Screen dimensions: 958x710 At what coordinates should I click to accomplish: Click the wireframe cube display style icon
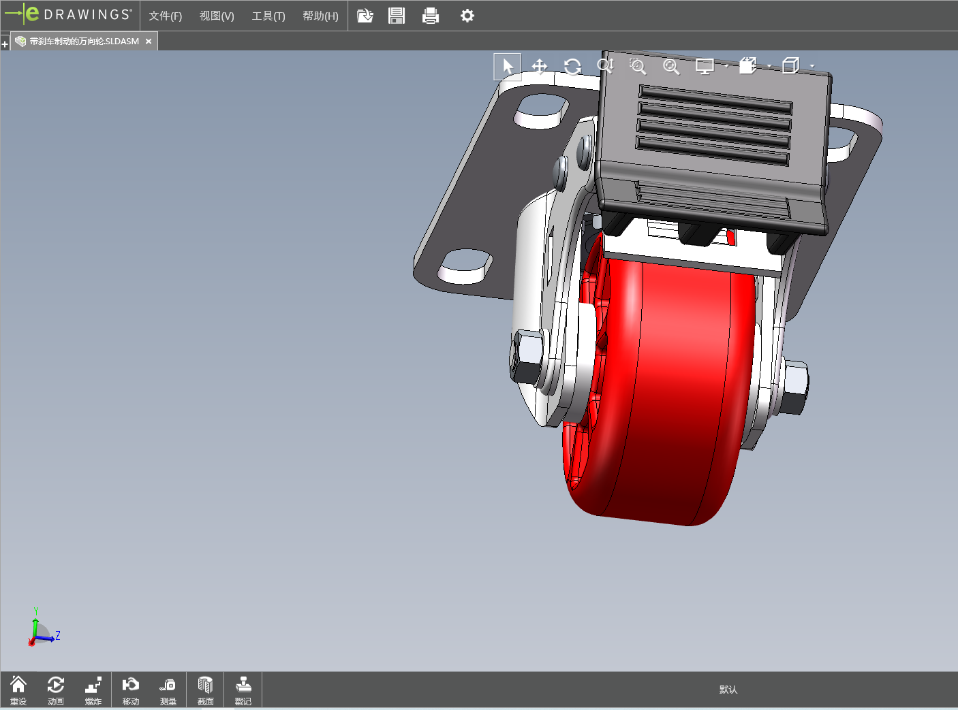(x=790, y=66)
